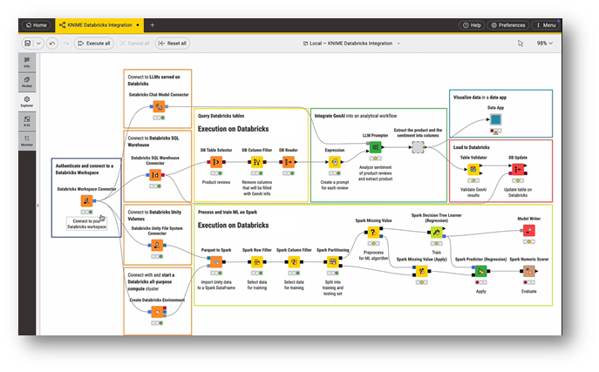Click the 'Split into training and testing set' label
The image size is (599, 372).
pyautogui.click(x=333, y=287)
